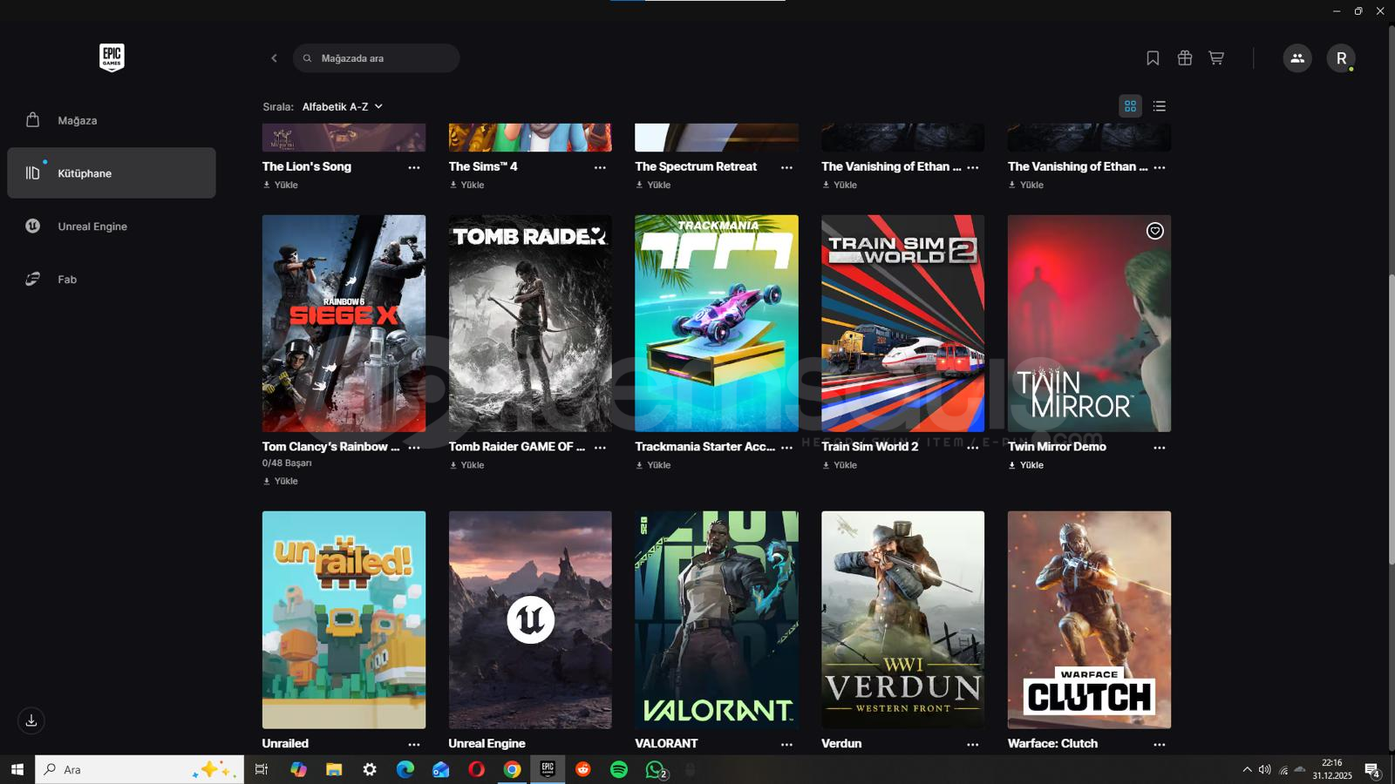Image resolution: width=1395 pixels, height=784 pixels.
Task: Open the Train Sim World 2 cover
Action: click(x=903, y=323)
